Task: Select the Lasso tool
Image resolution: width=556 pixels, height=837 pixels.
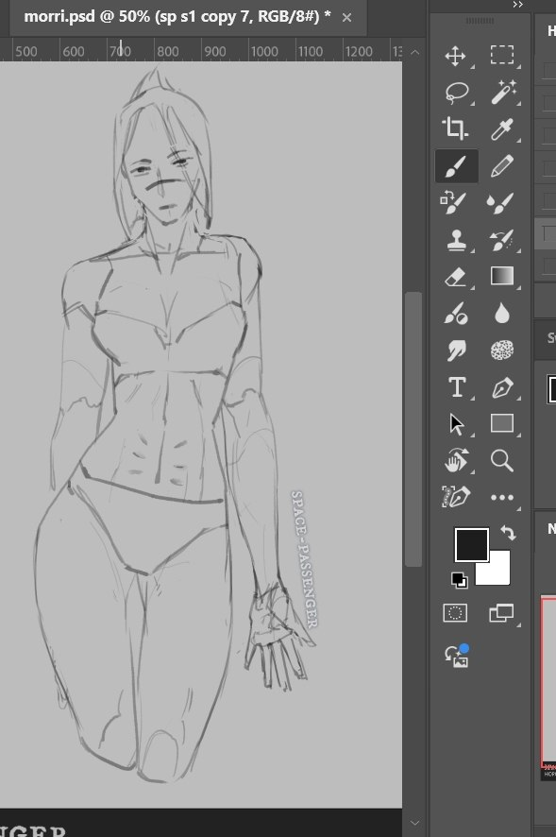Action: [456, 93]
